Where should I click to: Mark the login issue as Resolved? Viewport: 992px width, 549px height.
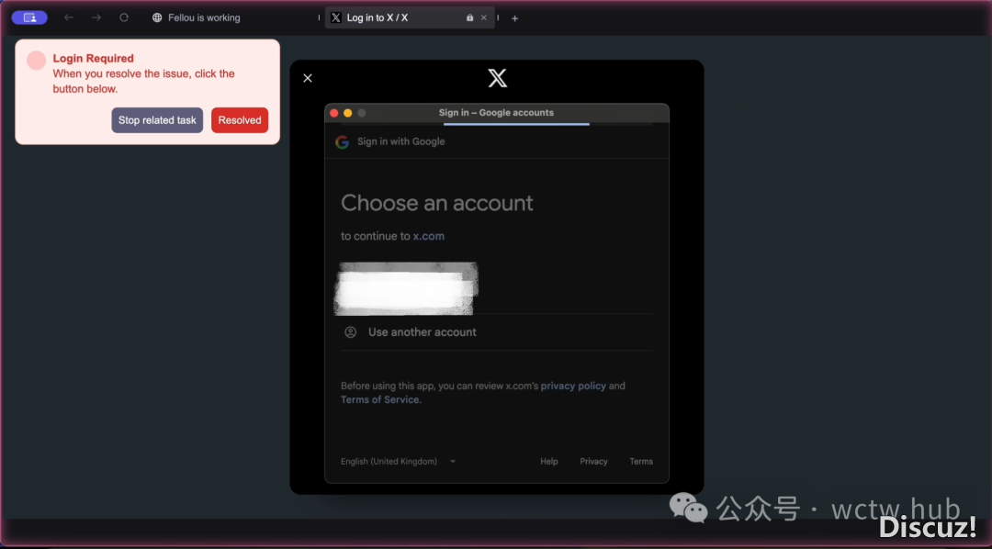[x=240, y=120]
